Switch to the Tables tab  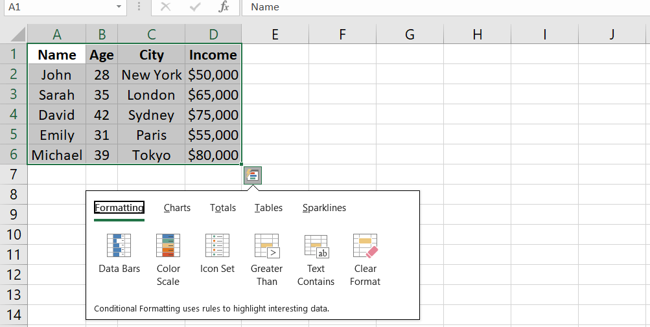[268, 208]
